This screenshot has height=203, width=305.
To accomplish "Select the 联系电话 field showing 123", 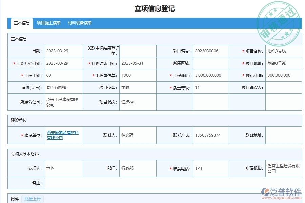I will coord(200,168).
